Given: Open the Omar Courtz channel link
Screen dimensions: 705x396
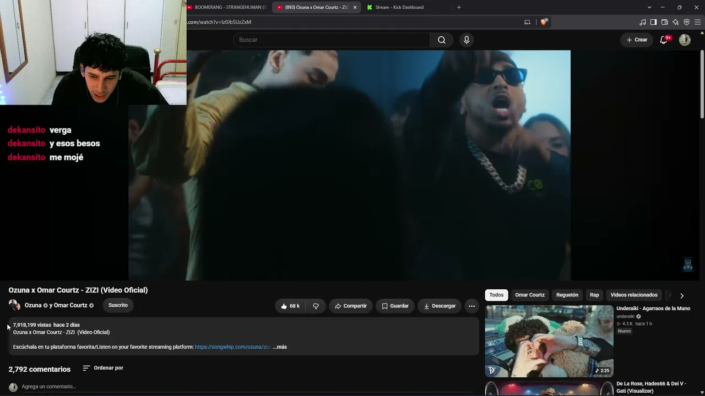Looking at the screenshot, I should coord(70,305).
